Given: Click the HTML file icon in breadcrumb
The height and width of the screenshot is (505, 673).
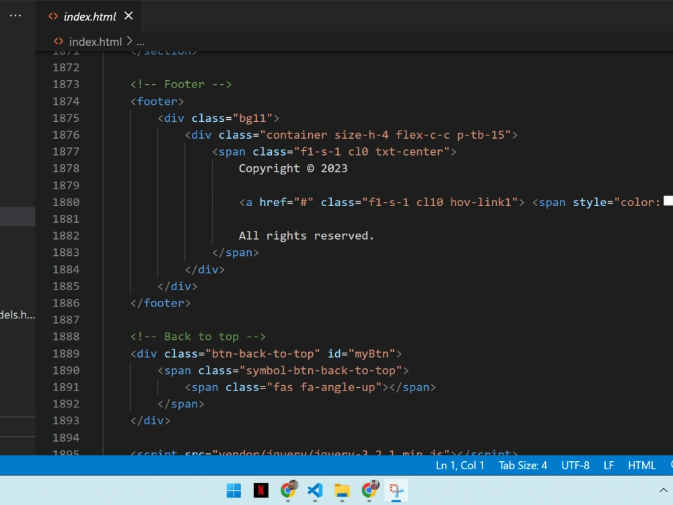Looking at the screenshot, I should 59,42.
